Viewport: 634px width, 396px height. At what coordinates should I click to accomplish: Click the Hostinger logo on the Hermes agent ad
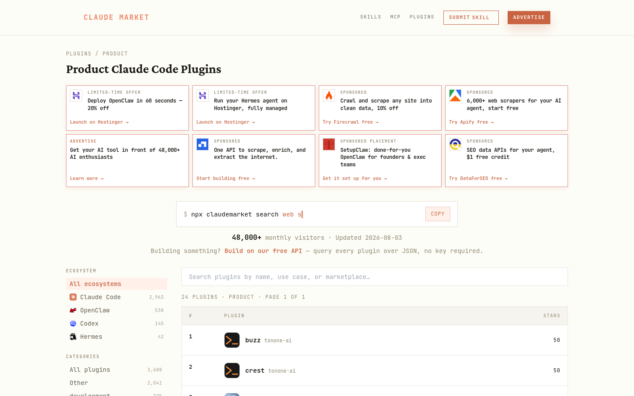click(x=203, y=95)
